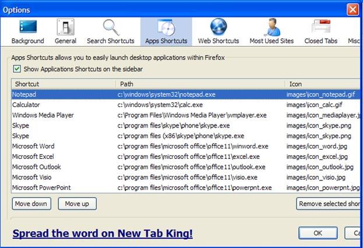The height and width of the screenshot is (248, 363).
Task: Click the Move up button
Action: pyautogui.click(x=77, y=204)
